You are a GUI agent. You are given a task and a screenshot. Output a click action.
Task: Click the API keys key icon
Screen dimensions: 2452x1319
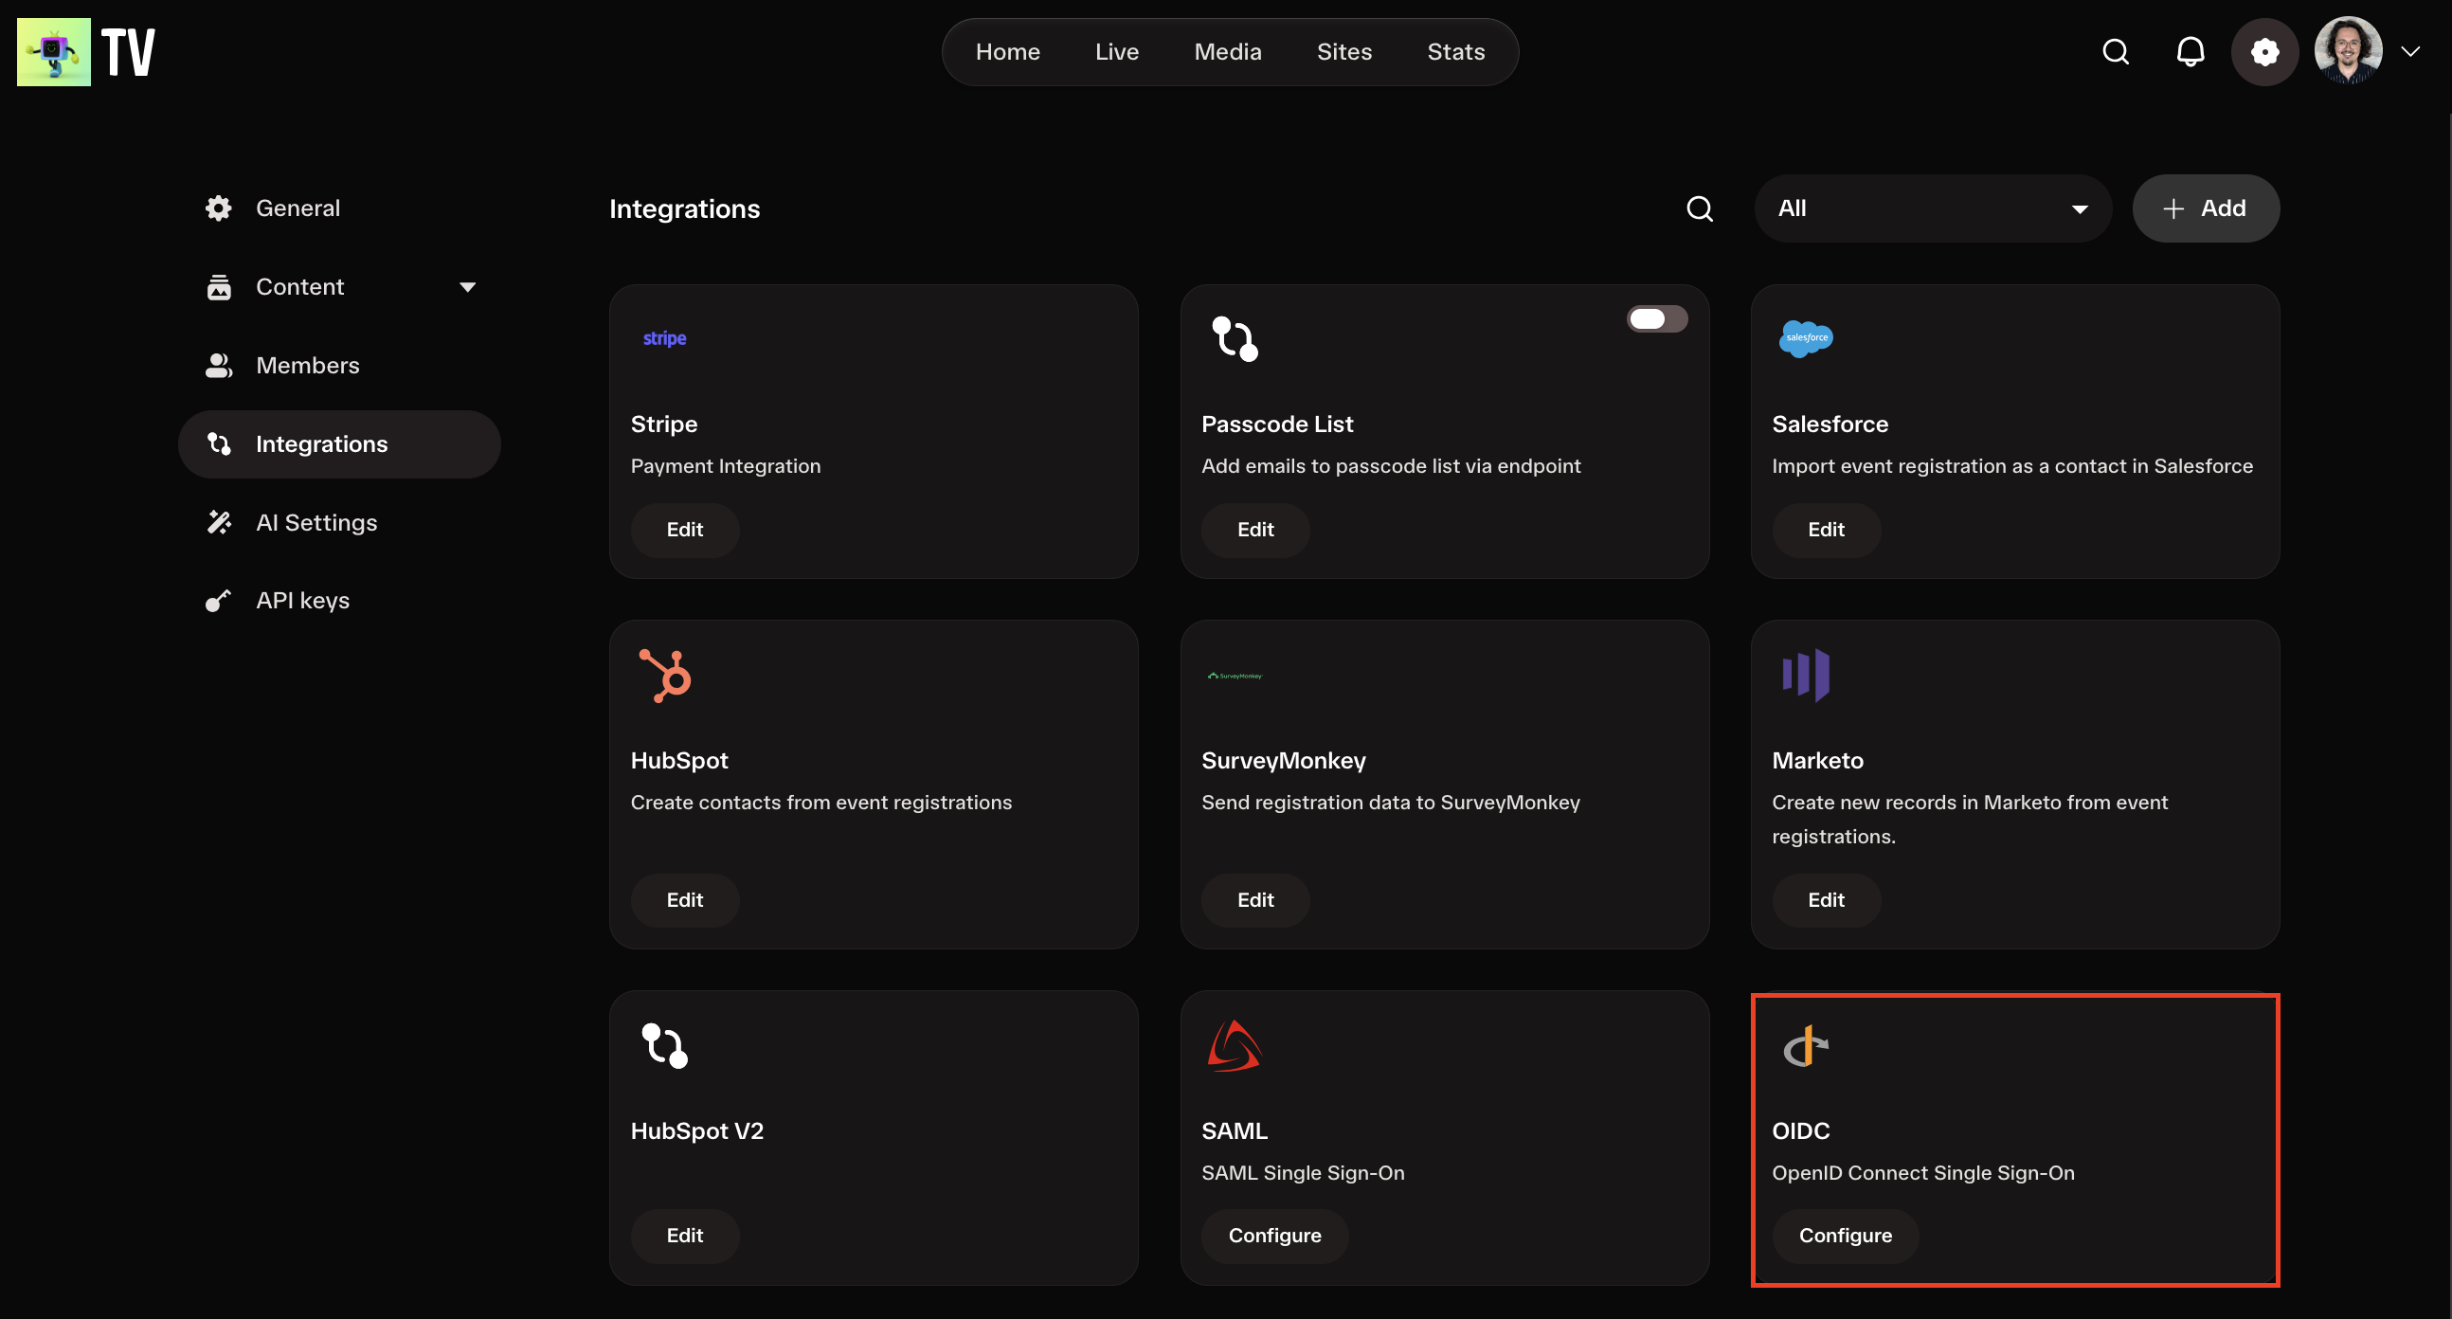pos(219,601)
